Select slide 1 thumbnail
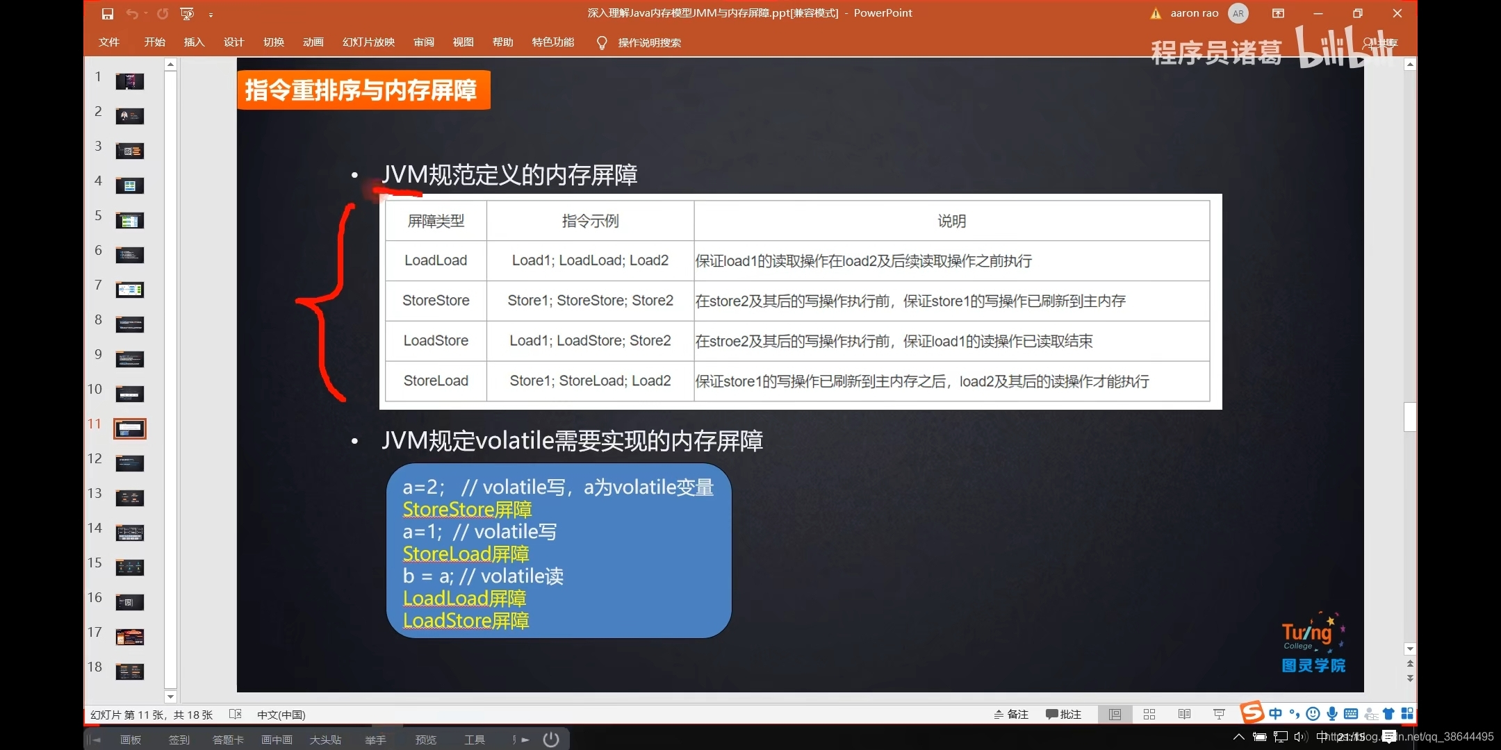 pos(130,81)
